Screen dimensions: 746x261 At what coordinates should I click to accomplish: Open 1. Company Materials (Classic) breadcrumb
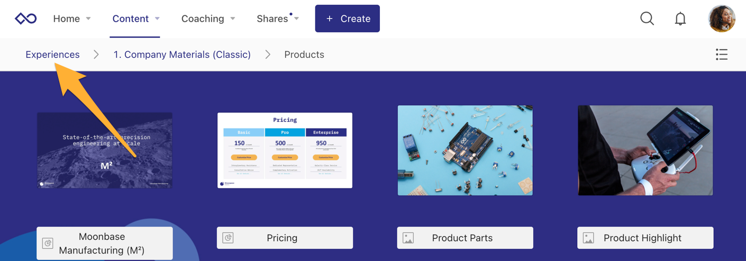(x=182, y=55)
